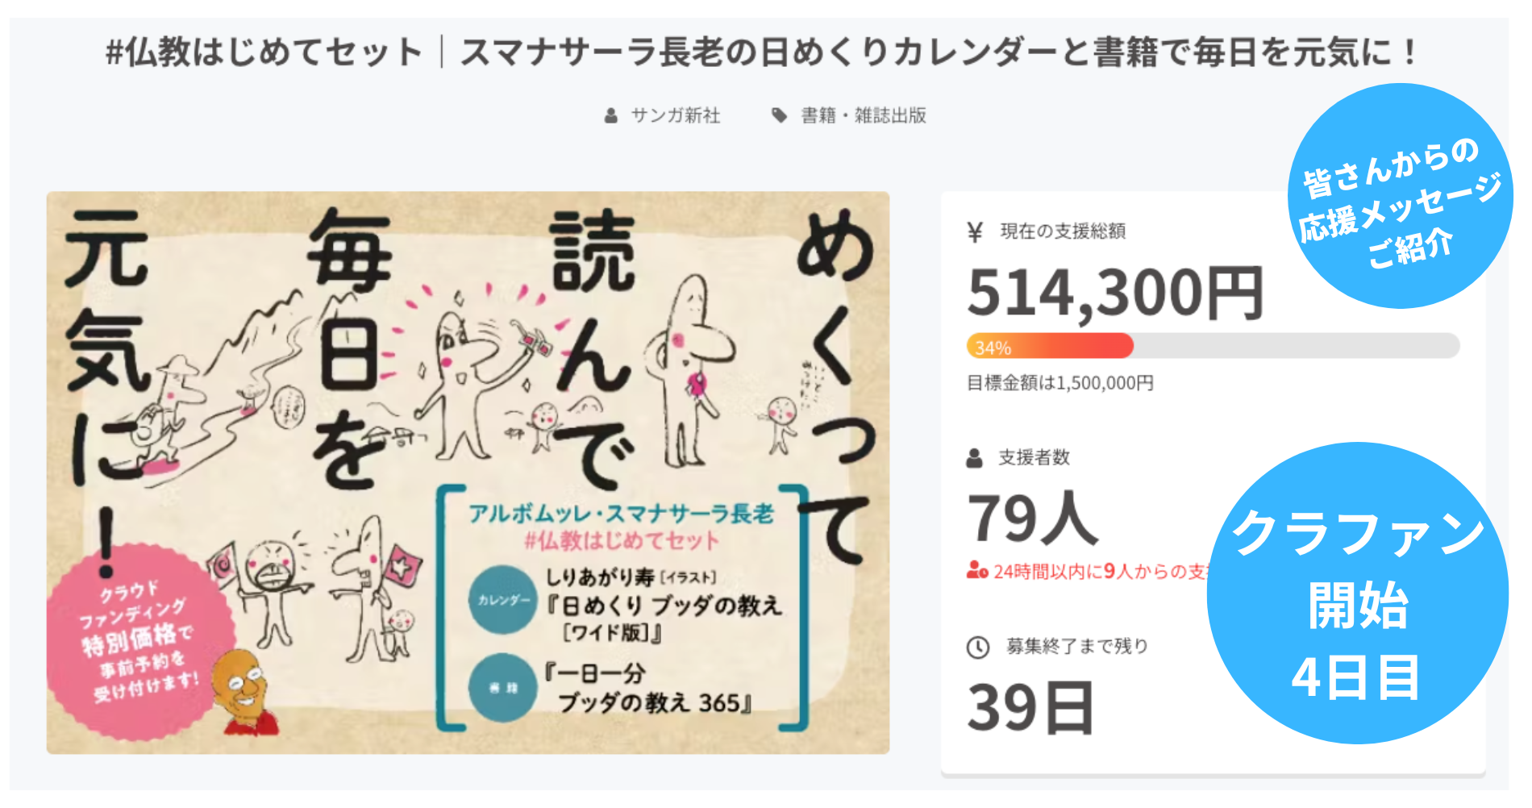Click the person icon beside サンガ新社
The width and height of the screenshot is (1532, 808).
tap(611, 116)
